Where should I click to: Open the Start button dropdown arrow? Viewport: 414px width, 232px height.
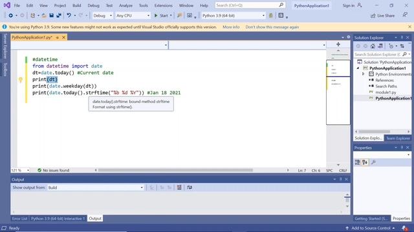tap(171, 15)
